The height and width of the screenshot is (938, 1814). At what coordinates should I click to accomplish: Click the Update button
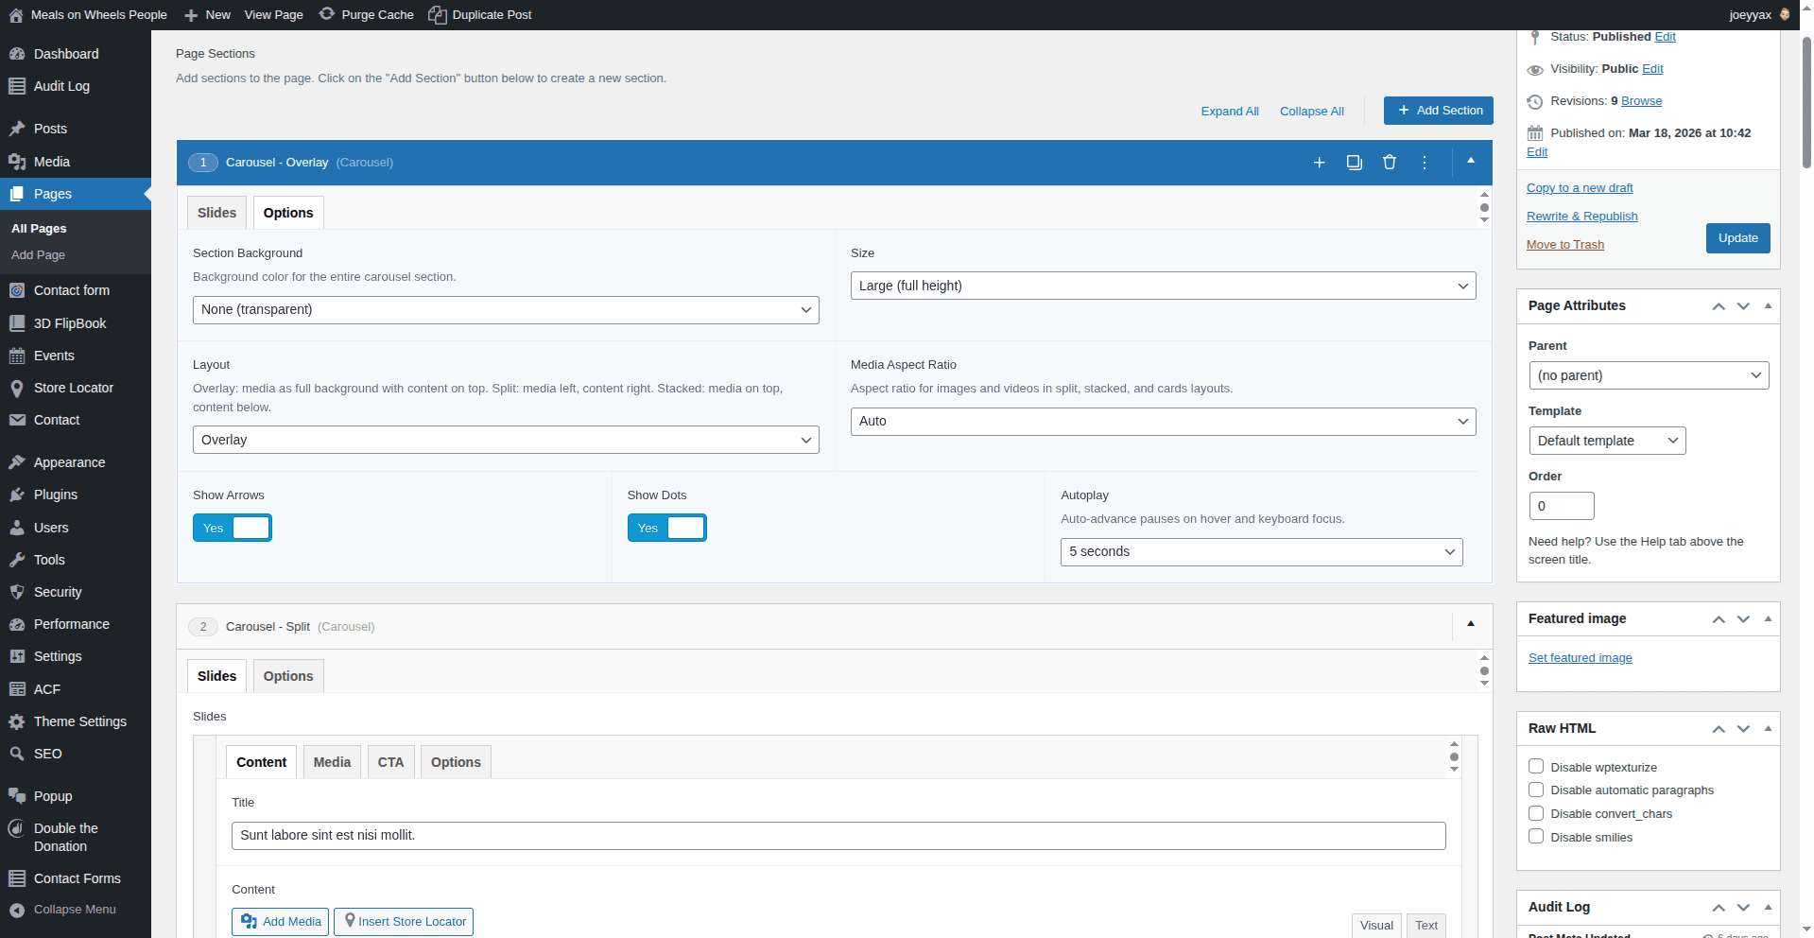tap(1737, 237)
